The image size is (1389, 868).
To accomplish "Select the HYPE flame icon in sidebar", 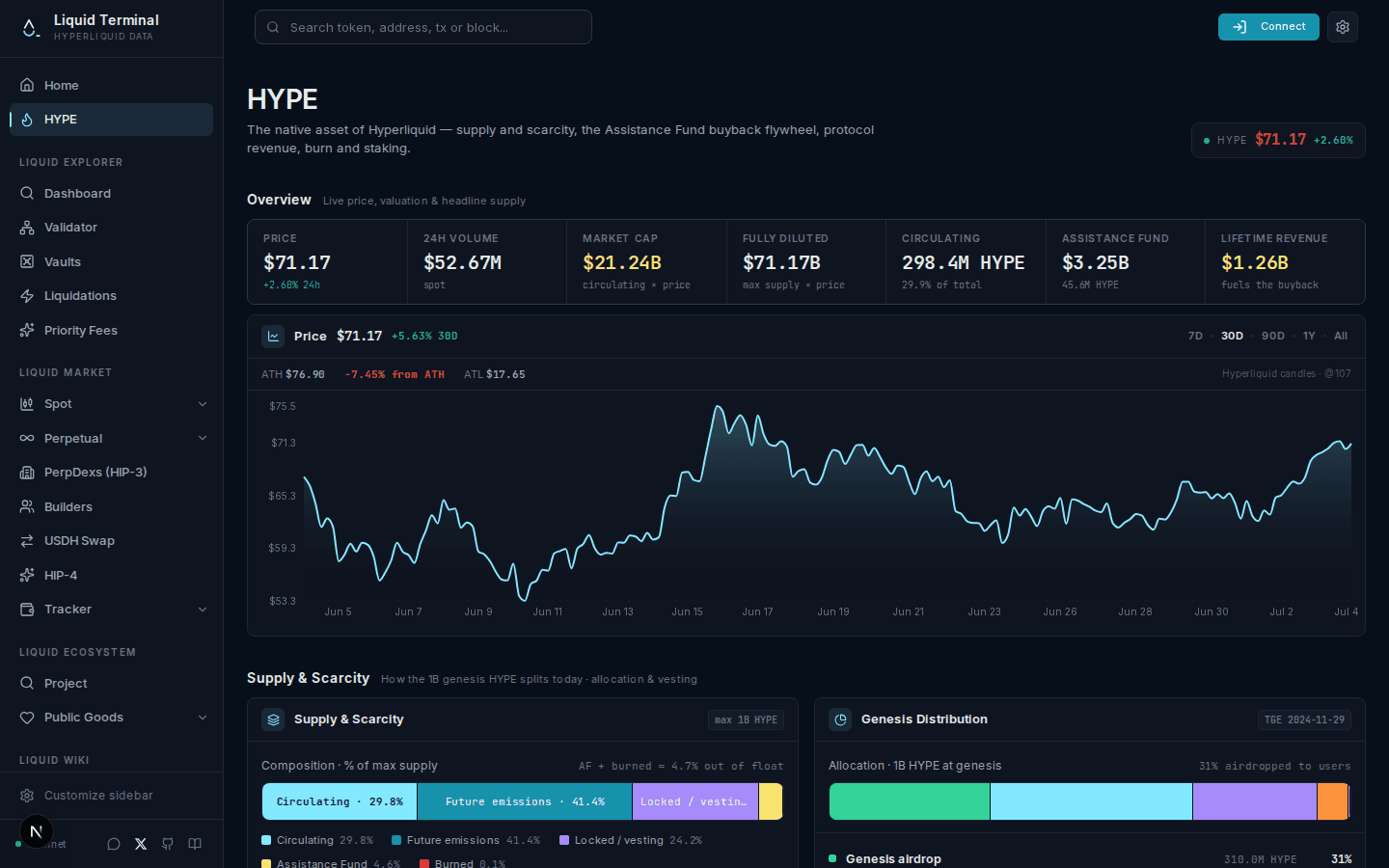I will [x=27, y=120].
